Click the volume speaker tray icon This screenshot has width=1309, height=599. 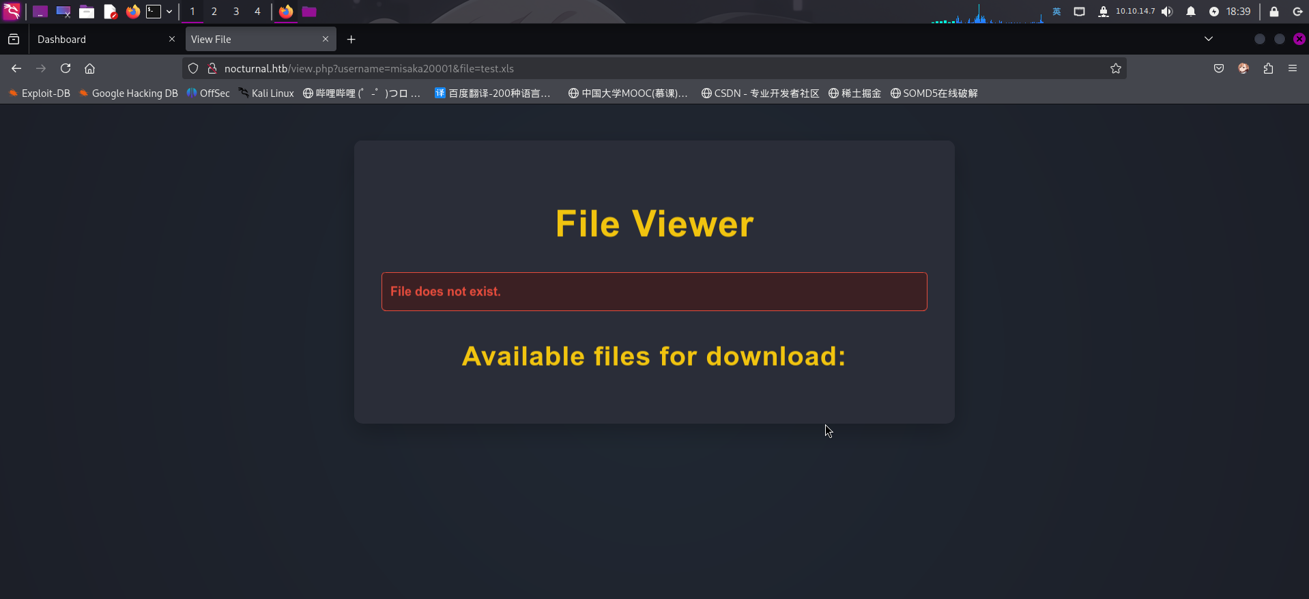coord(1167,12)
